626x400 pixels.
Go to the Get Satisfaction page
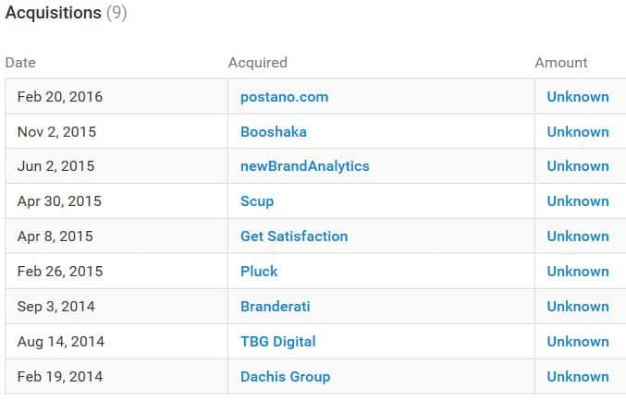pyautogui.click(x=294, y=236)
